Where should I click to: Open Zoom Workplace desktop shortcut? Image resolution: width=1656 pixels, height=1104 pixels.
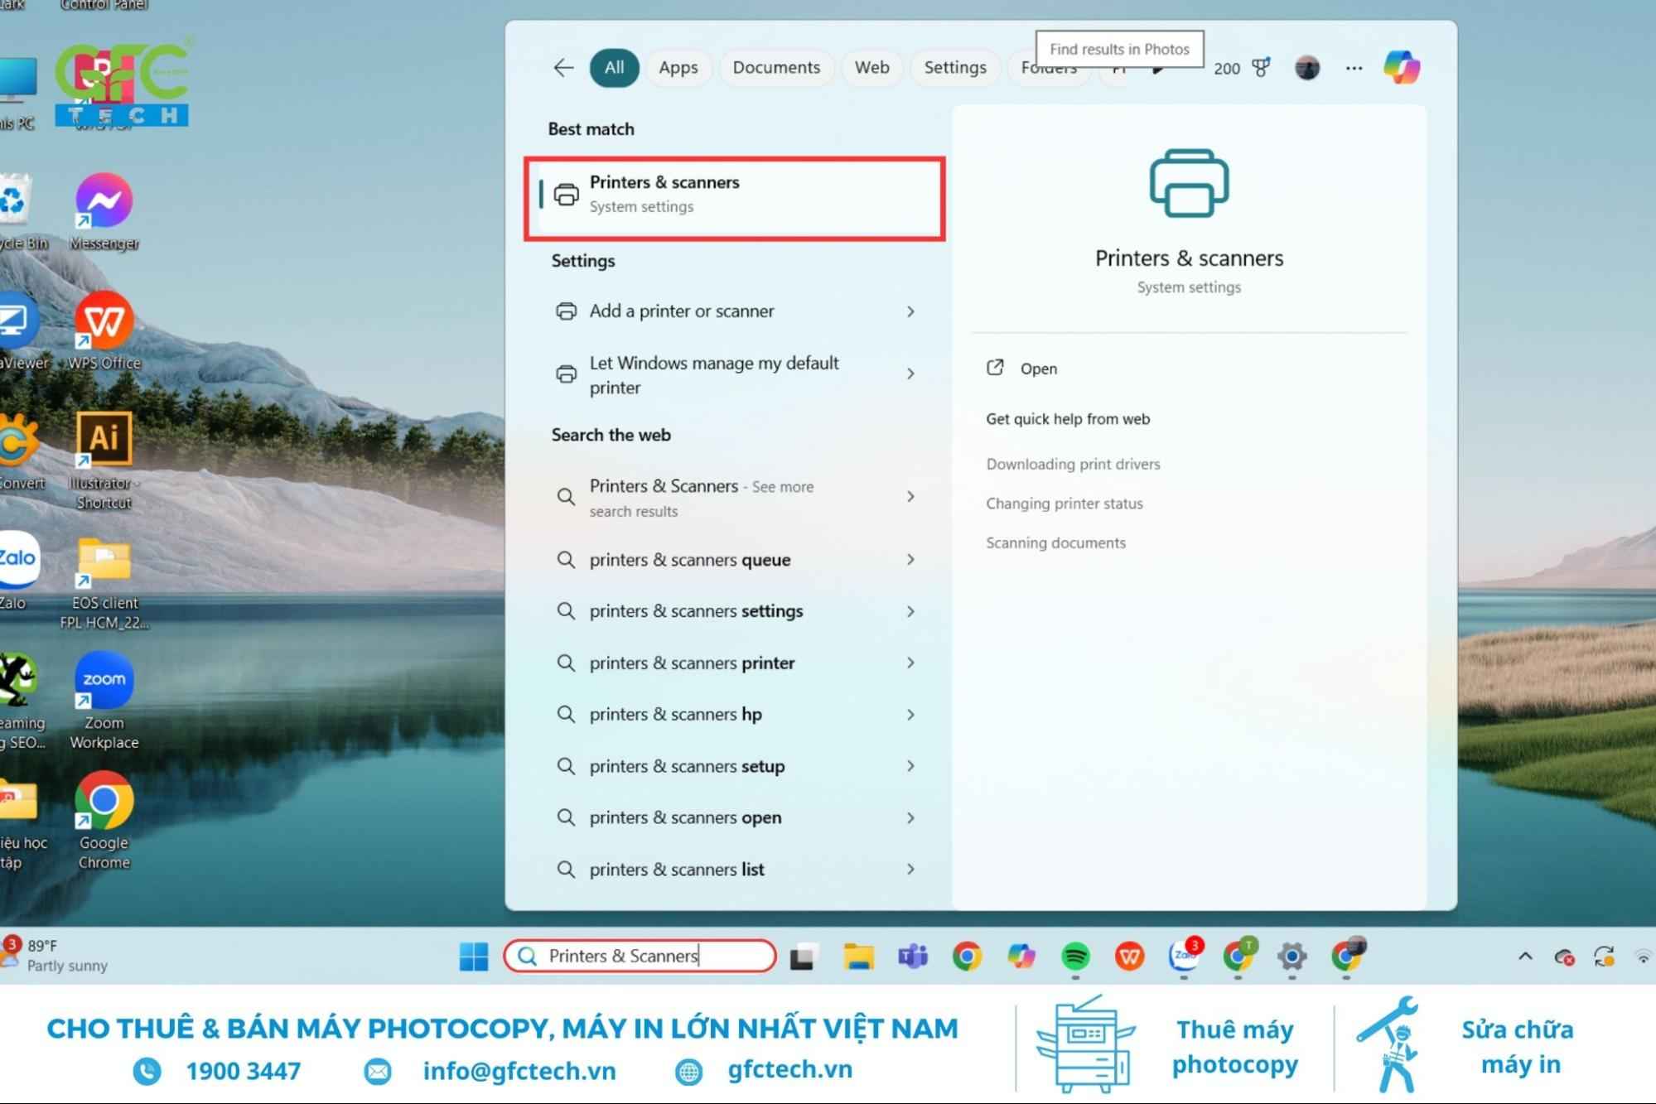[104, 701]
